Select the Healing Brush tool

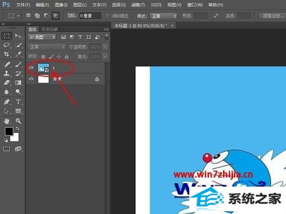pos(7,64)
